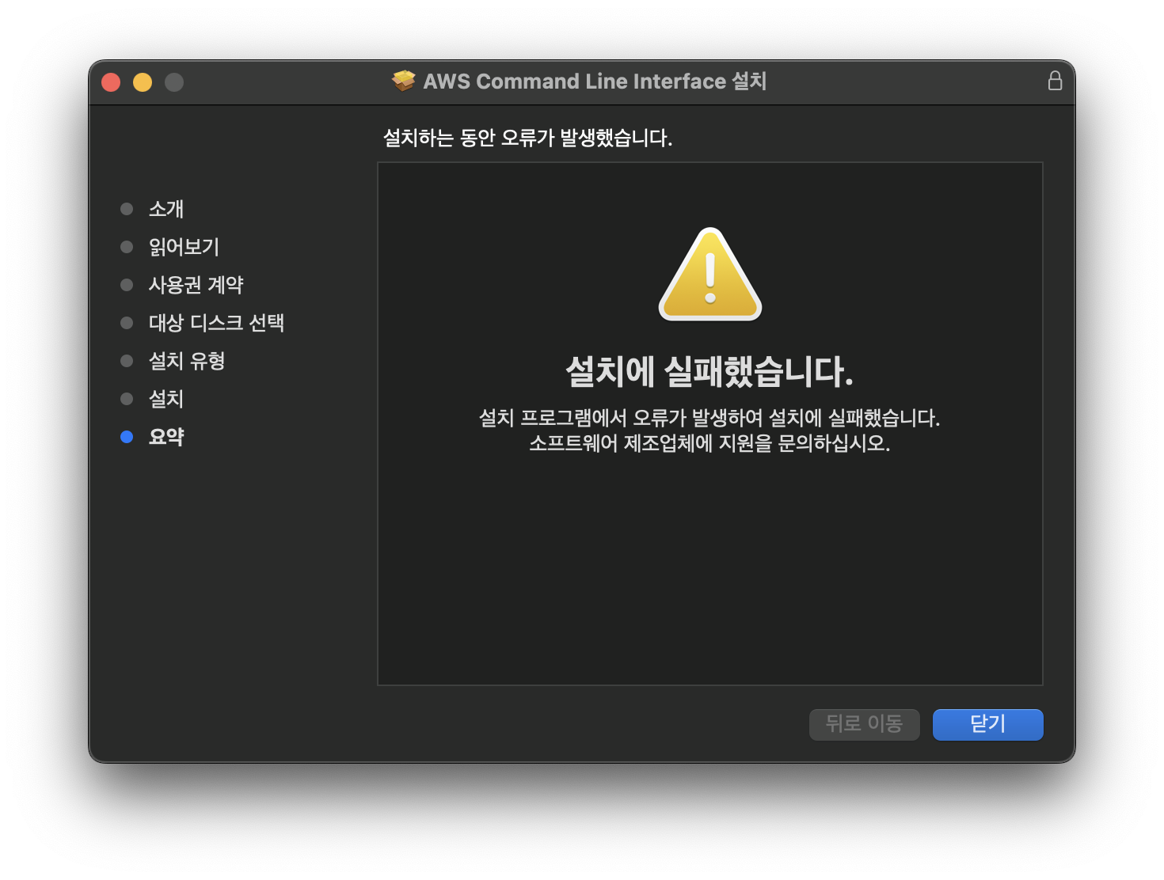Screen dimensions: 1164x880
Task: Click the yellow warning triangle icon
Action: pos(710,274)
